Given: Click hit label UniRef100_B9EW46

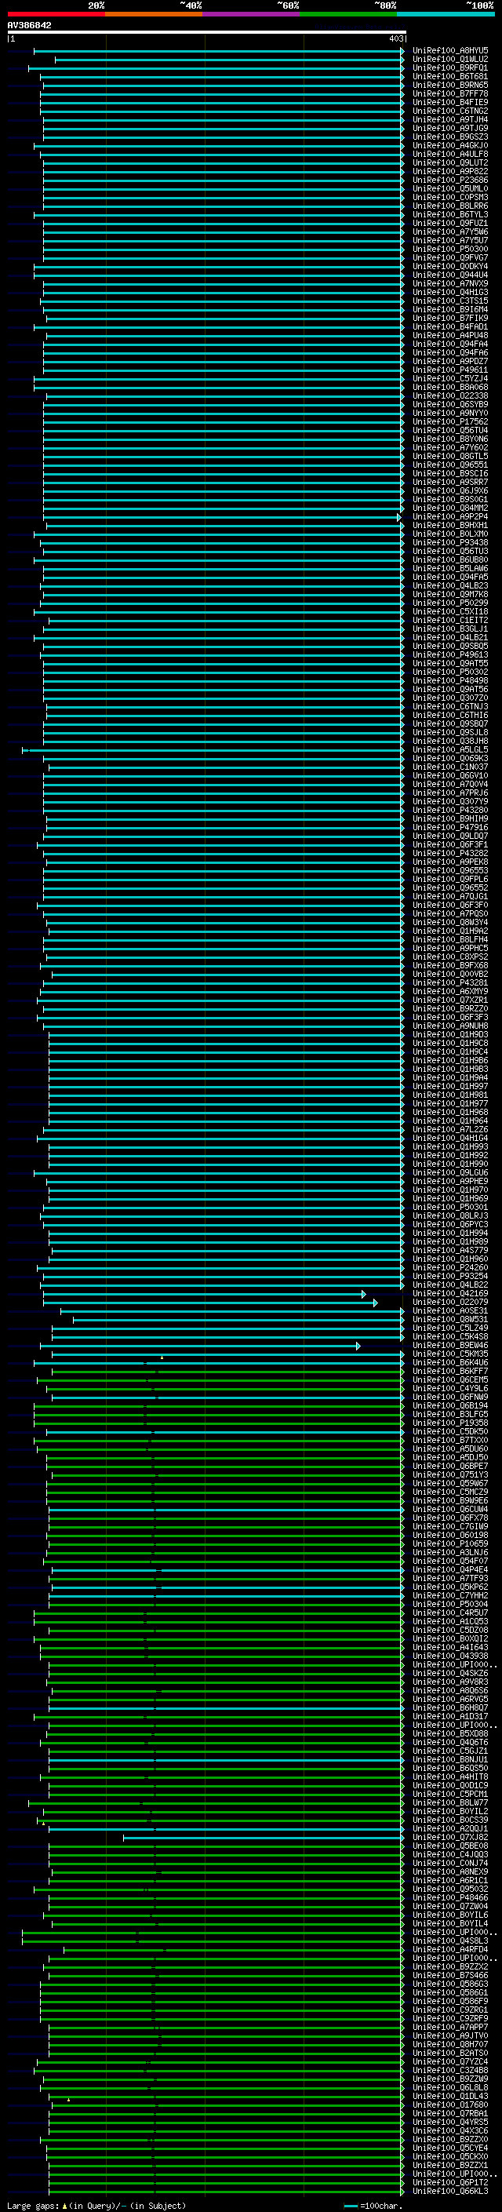Looking at the screenshot, I should 450,1345.
